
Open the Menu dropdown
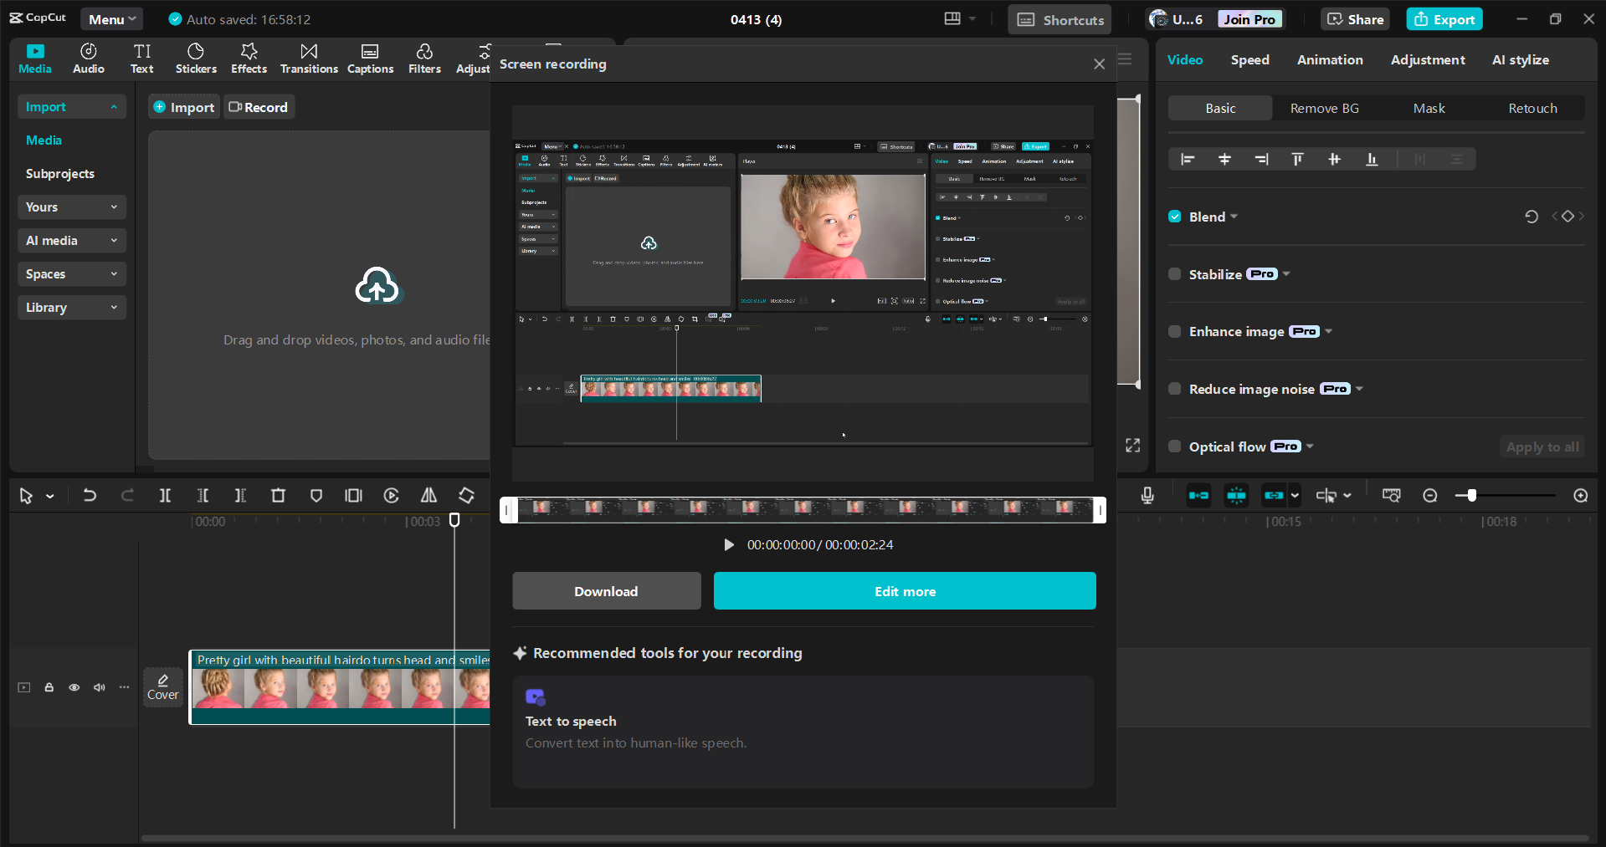[x=111, y=19]
